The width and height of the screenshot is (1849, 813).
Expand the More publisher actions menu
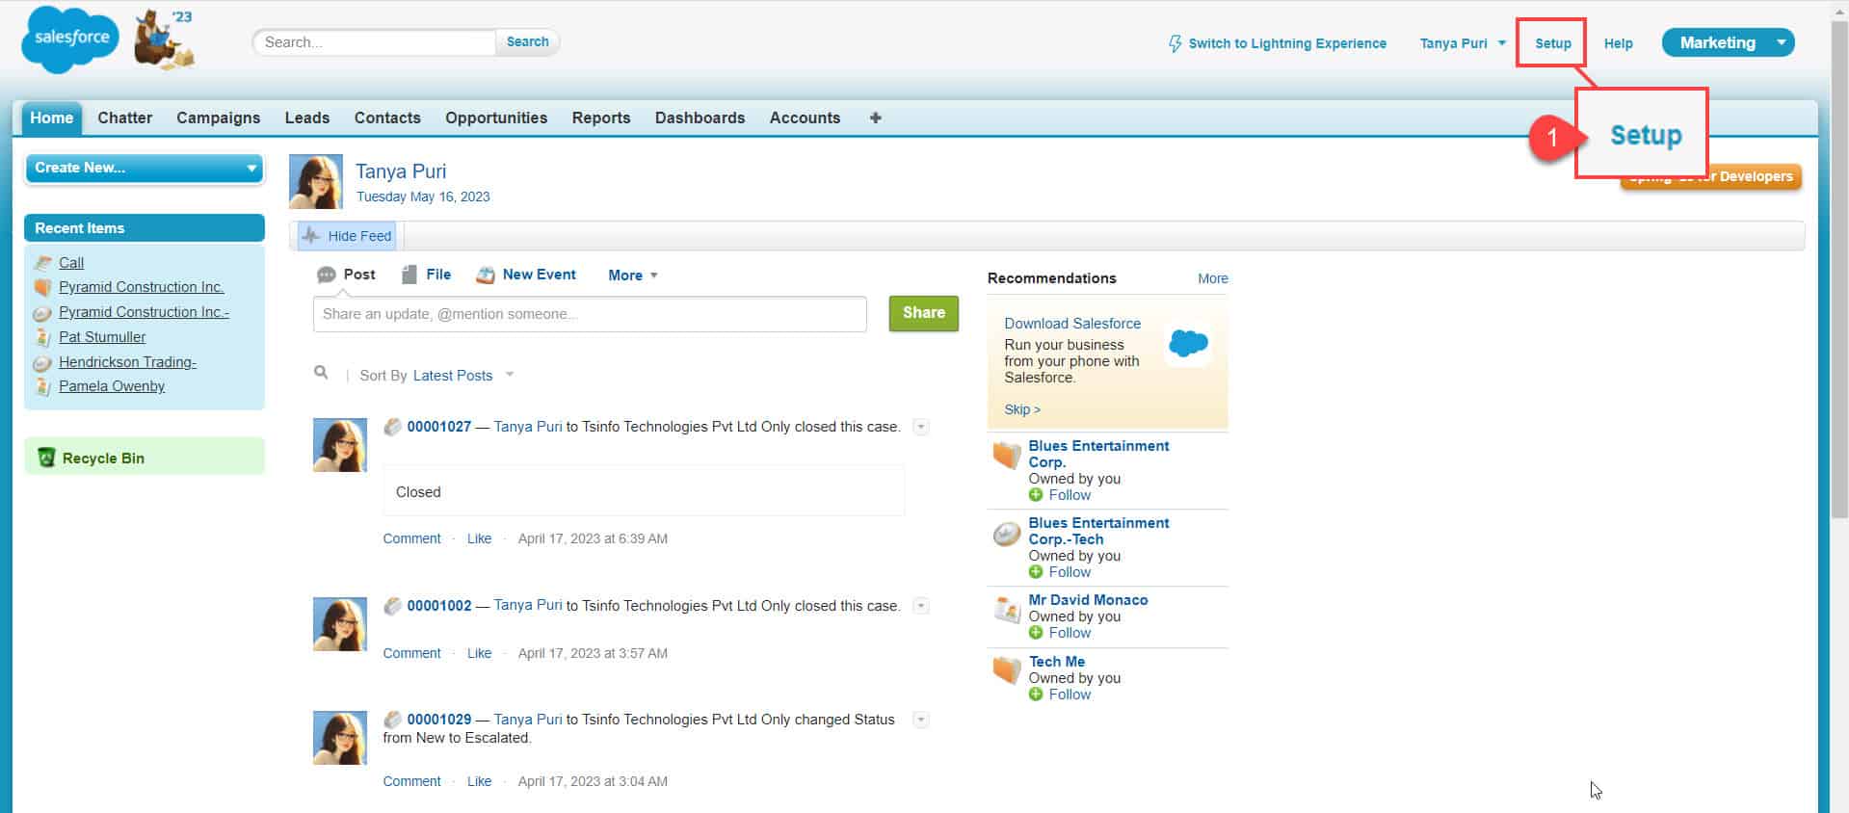click(x=633, y=275)
